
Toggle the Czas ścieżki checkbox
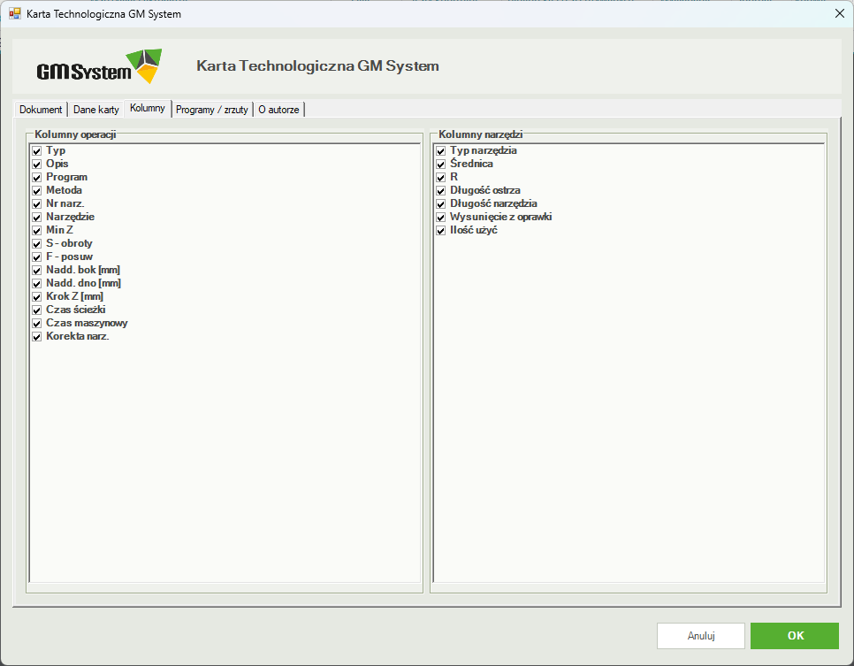tap(37, 310)
